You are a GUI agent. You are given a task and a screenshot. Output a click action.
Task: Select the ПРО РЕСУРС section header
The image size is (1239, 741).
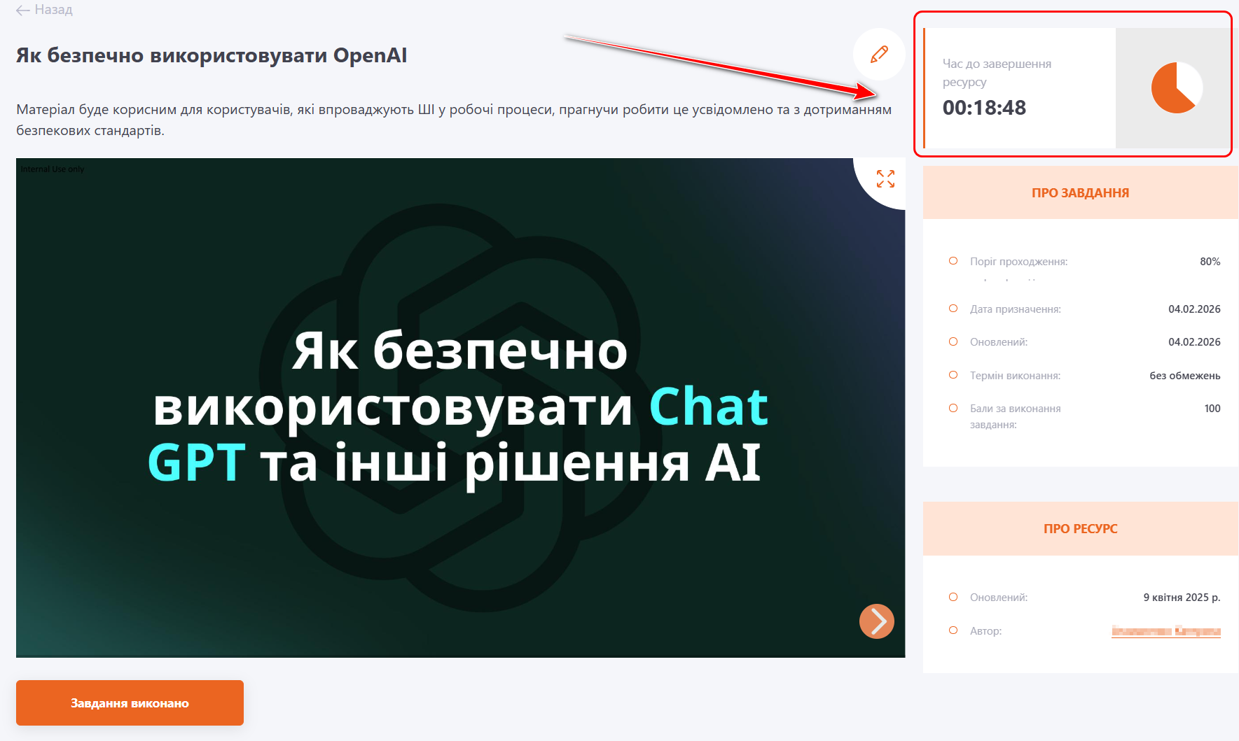[x=1080, y=529]
